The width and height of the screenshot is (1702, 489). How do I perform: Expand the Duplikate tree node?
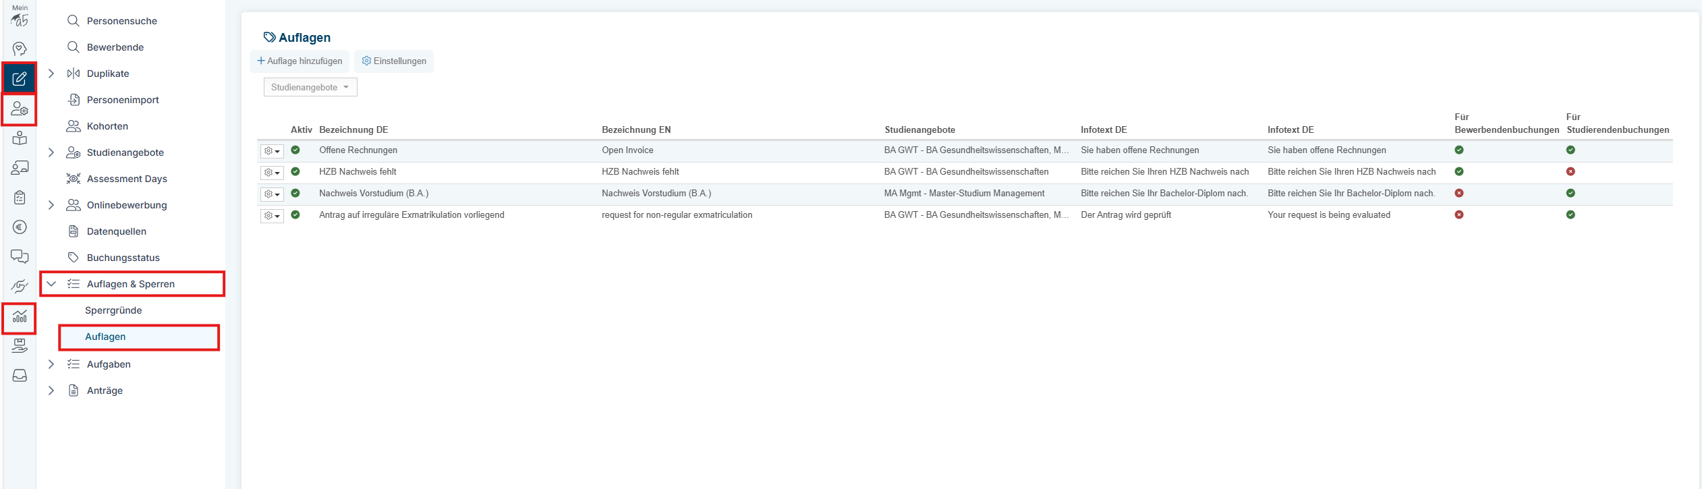tap(51, 74)
